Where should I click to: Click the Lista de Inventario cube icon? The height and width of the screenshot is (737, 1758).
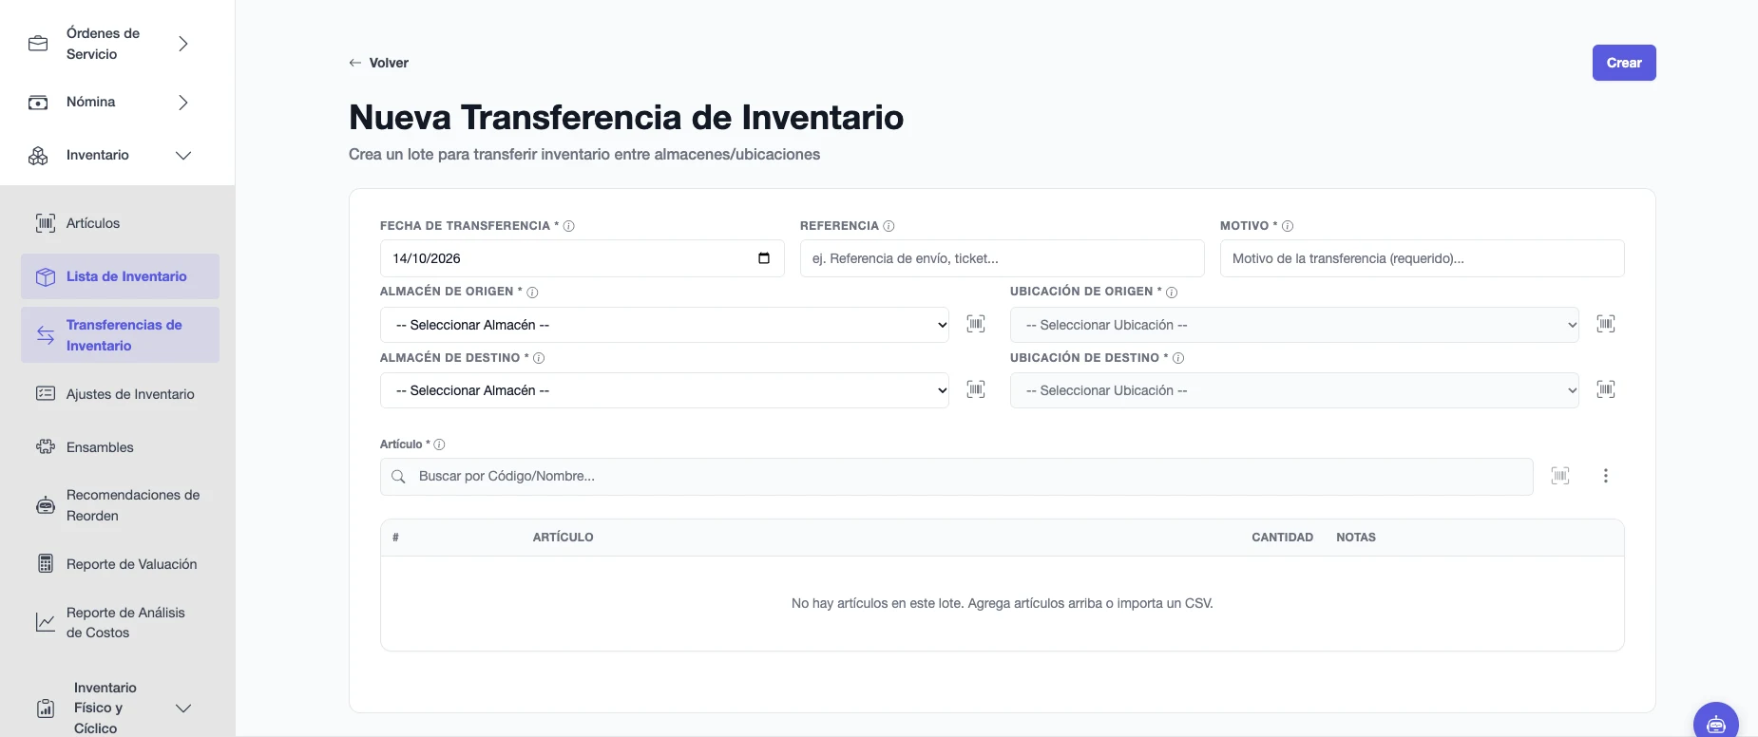pos(46,276)
